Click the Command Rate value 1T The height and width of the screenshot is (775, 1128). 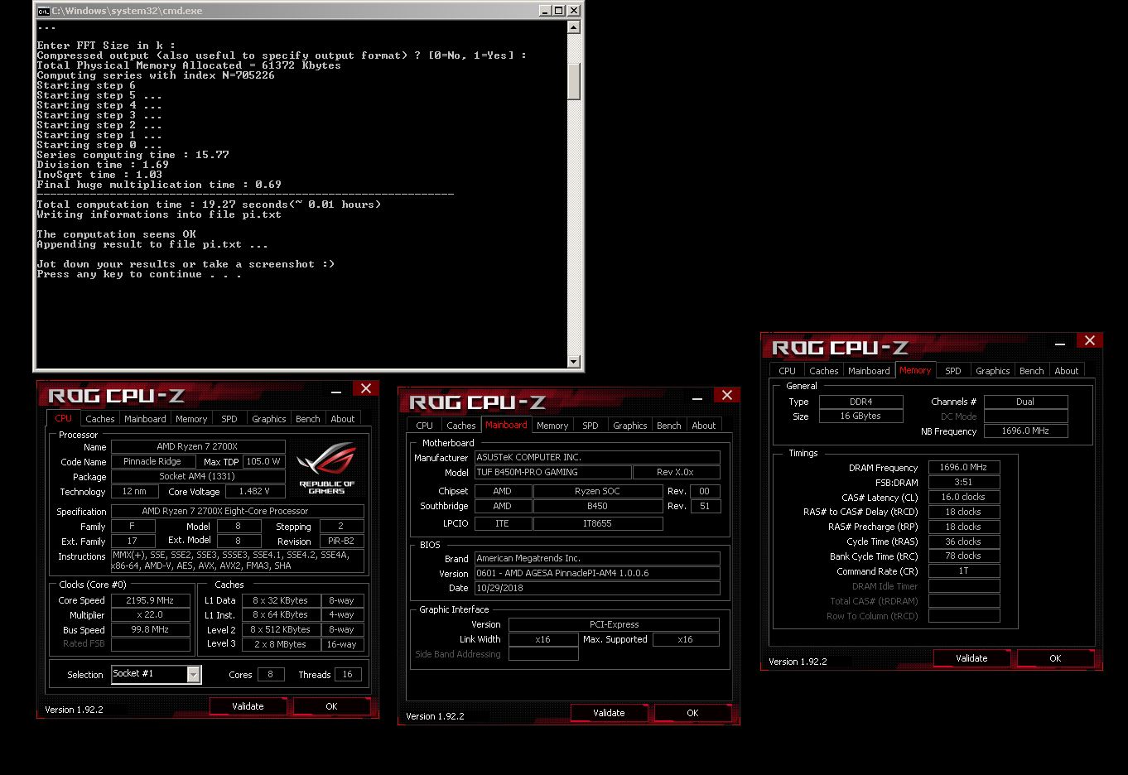click(x=964, y=570)
